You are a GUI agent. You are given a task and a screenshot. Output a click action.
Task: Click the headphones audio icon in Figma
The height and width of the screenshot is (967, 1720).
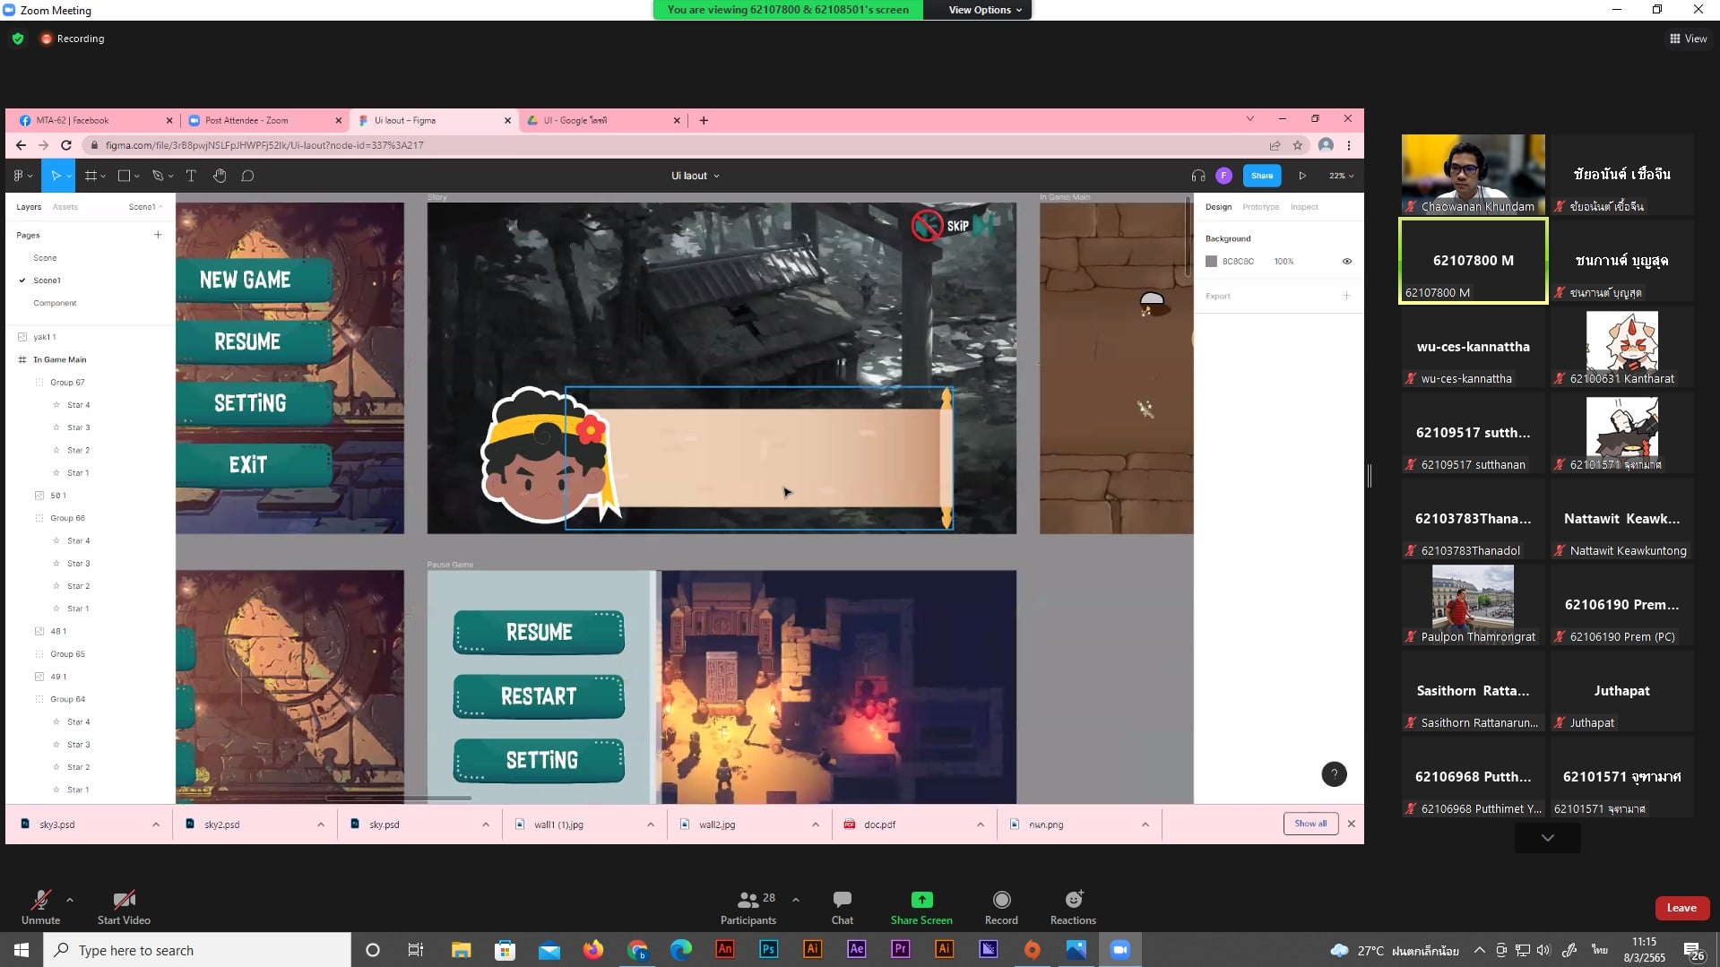[1197, 176]
